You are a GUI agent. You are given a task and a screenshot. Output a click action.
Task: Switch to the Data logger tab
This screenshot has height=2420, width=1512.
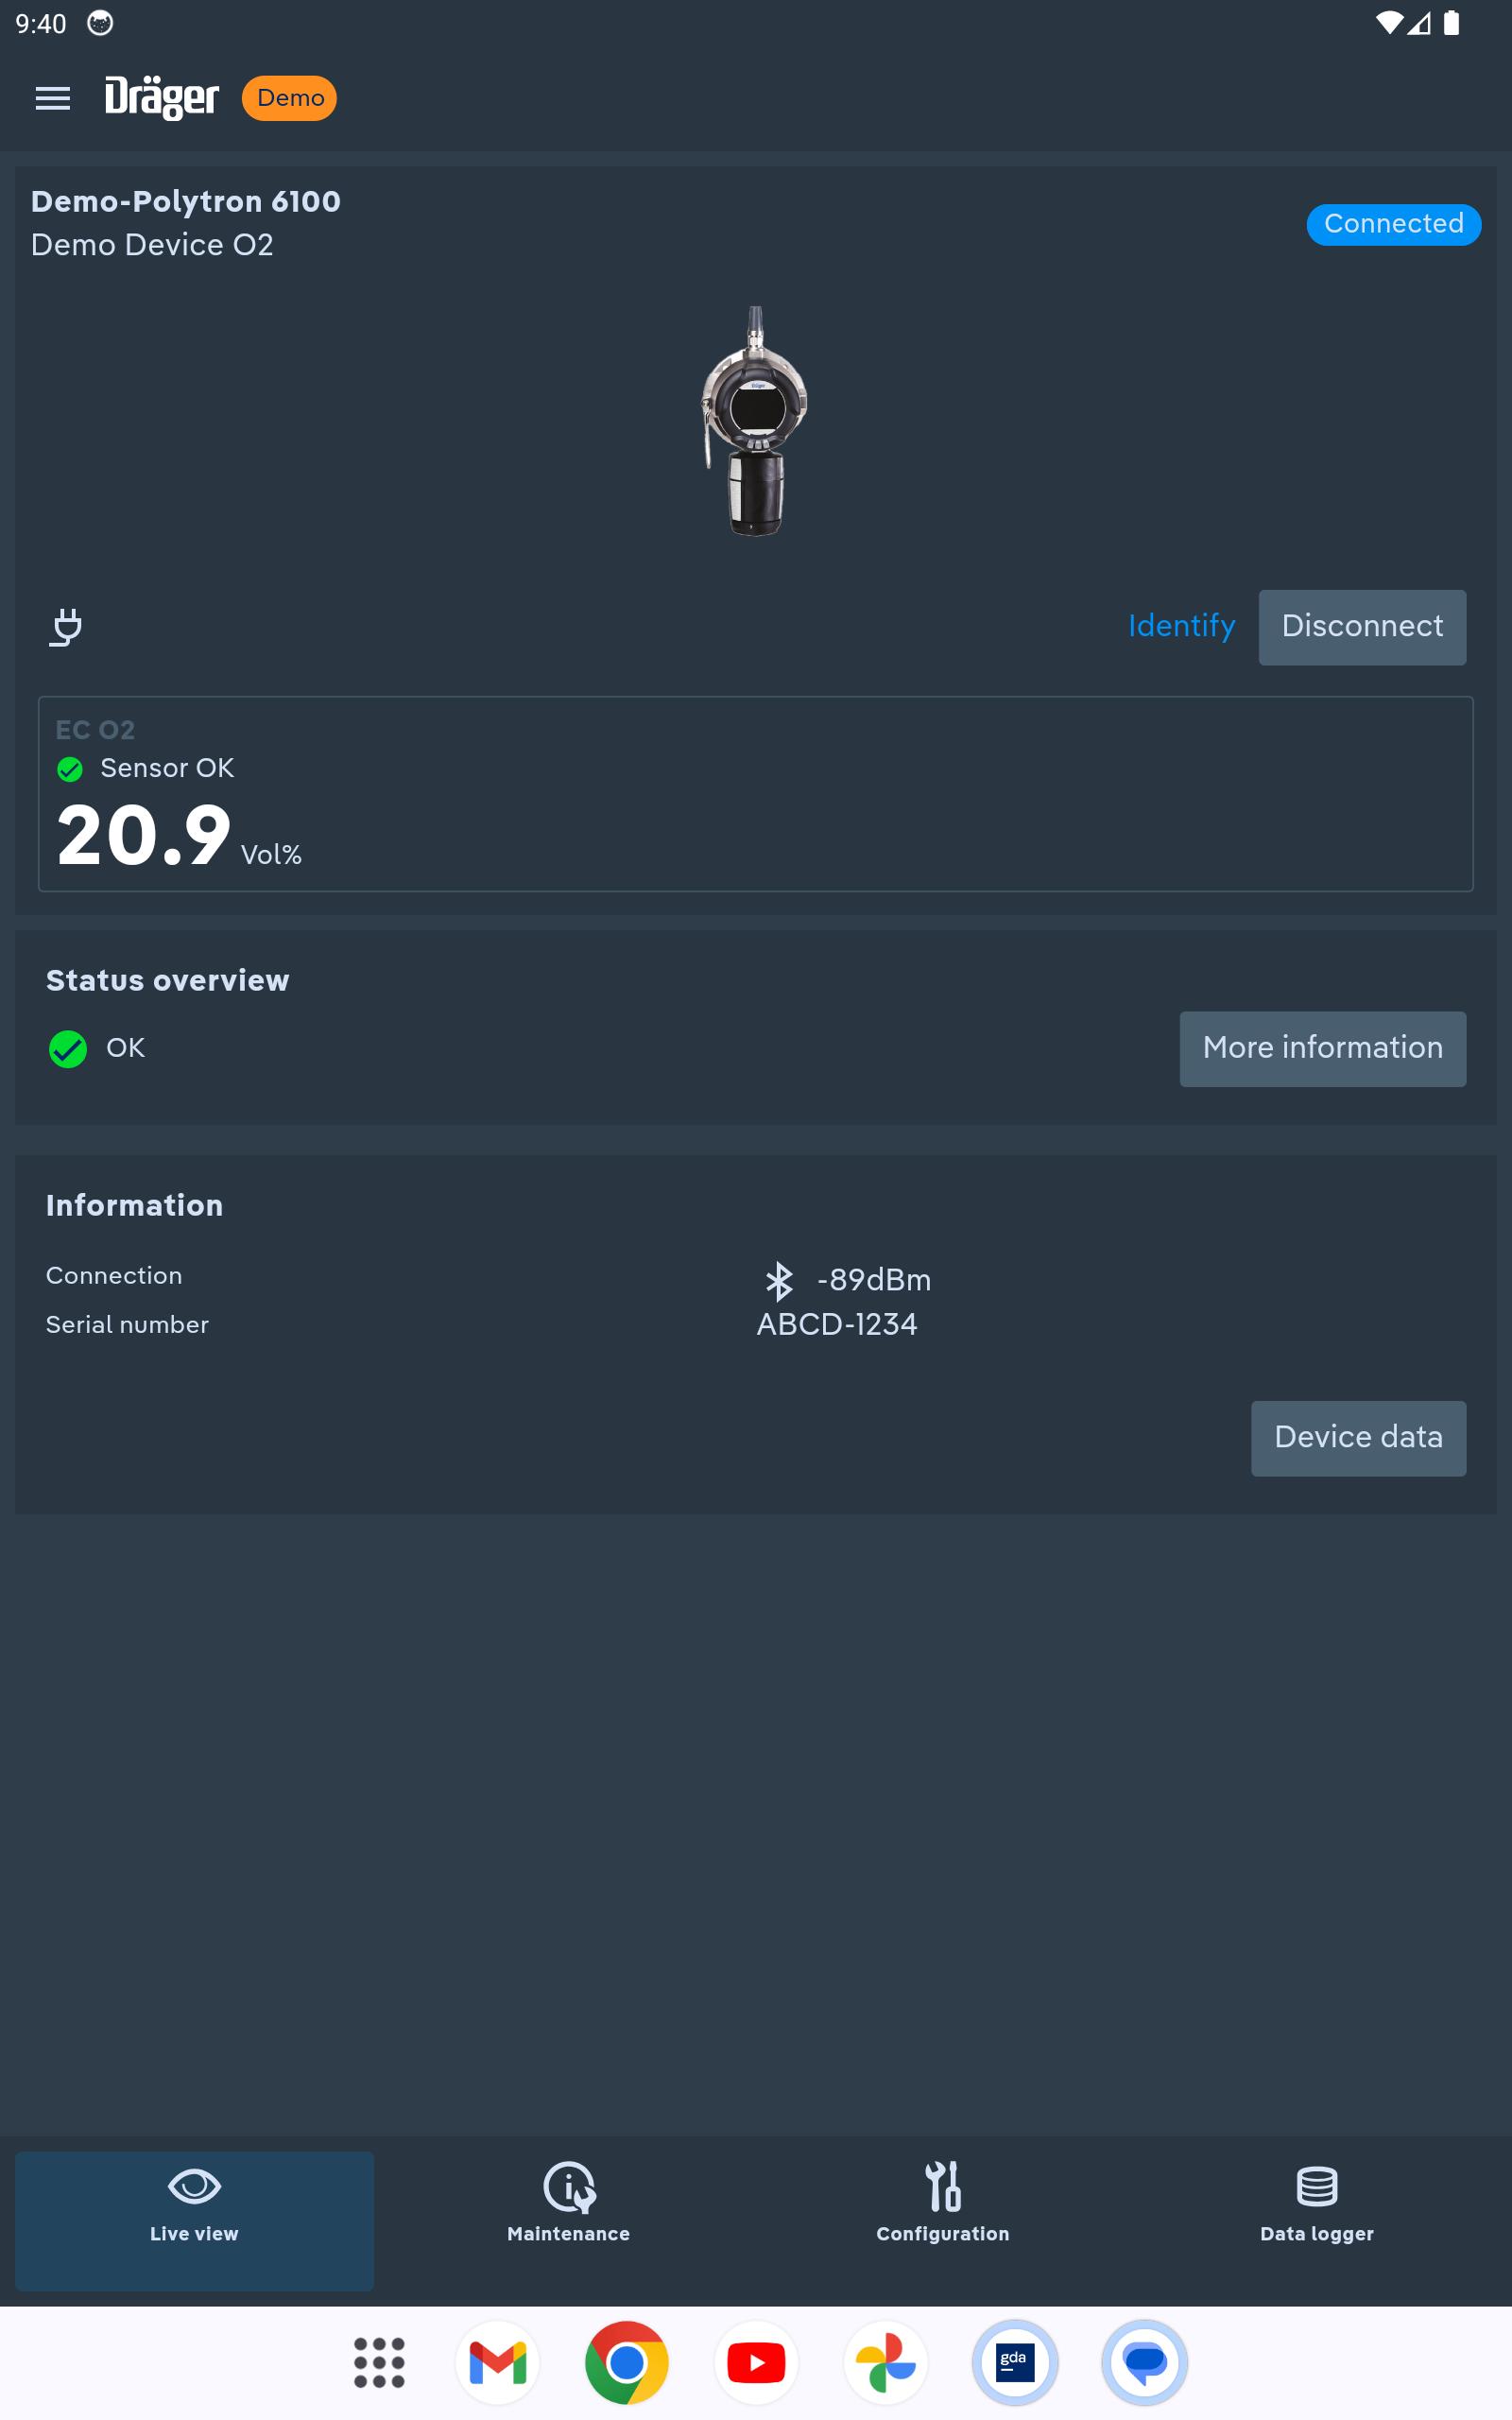click(1317, 2221)
